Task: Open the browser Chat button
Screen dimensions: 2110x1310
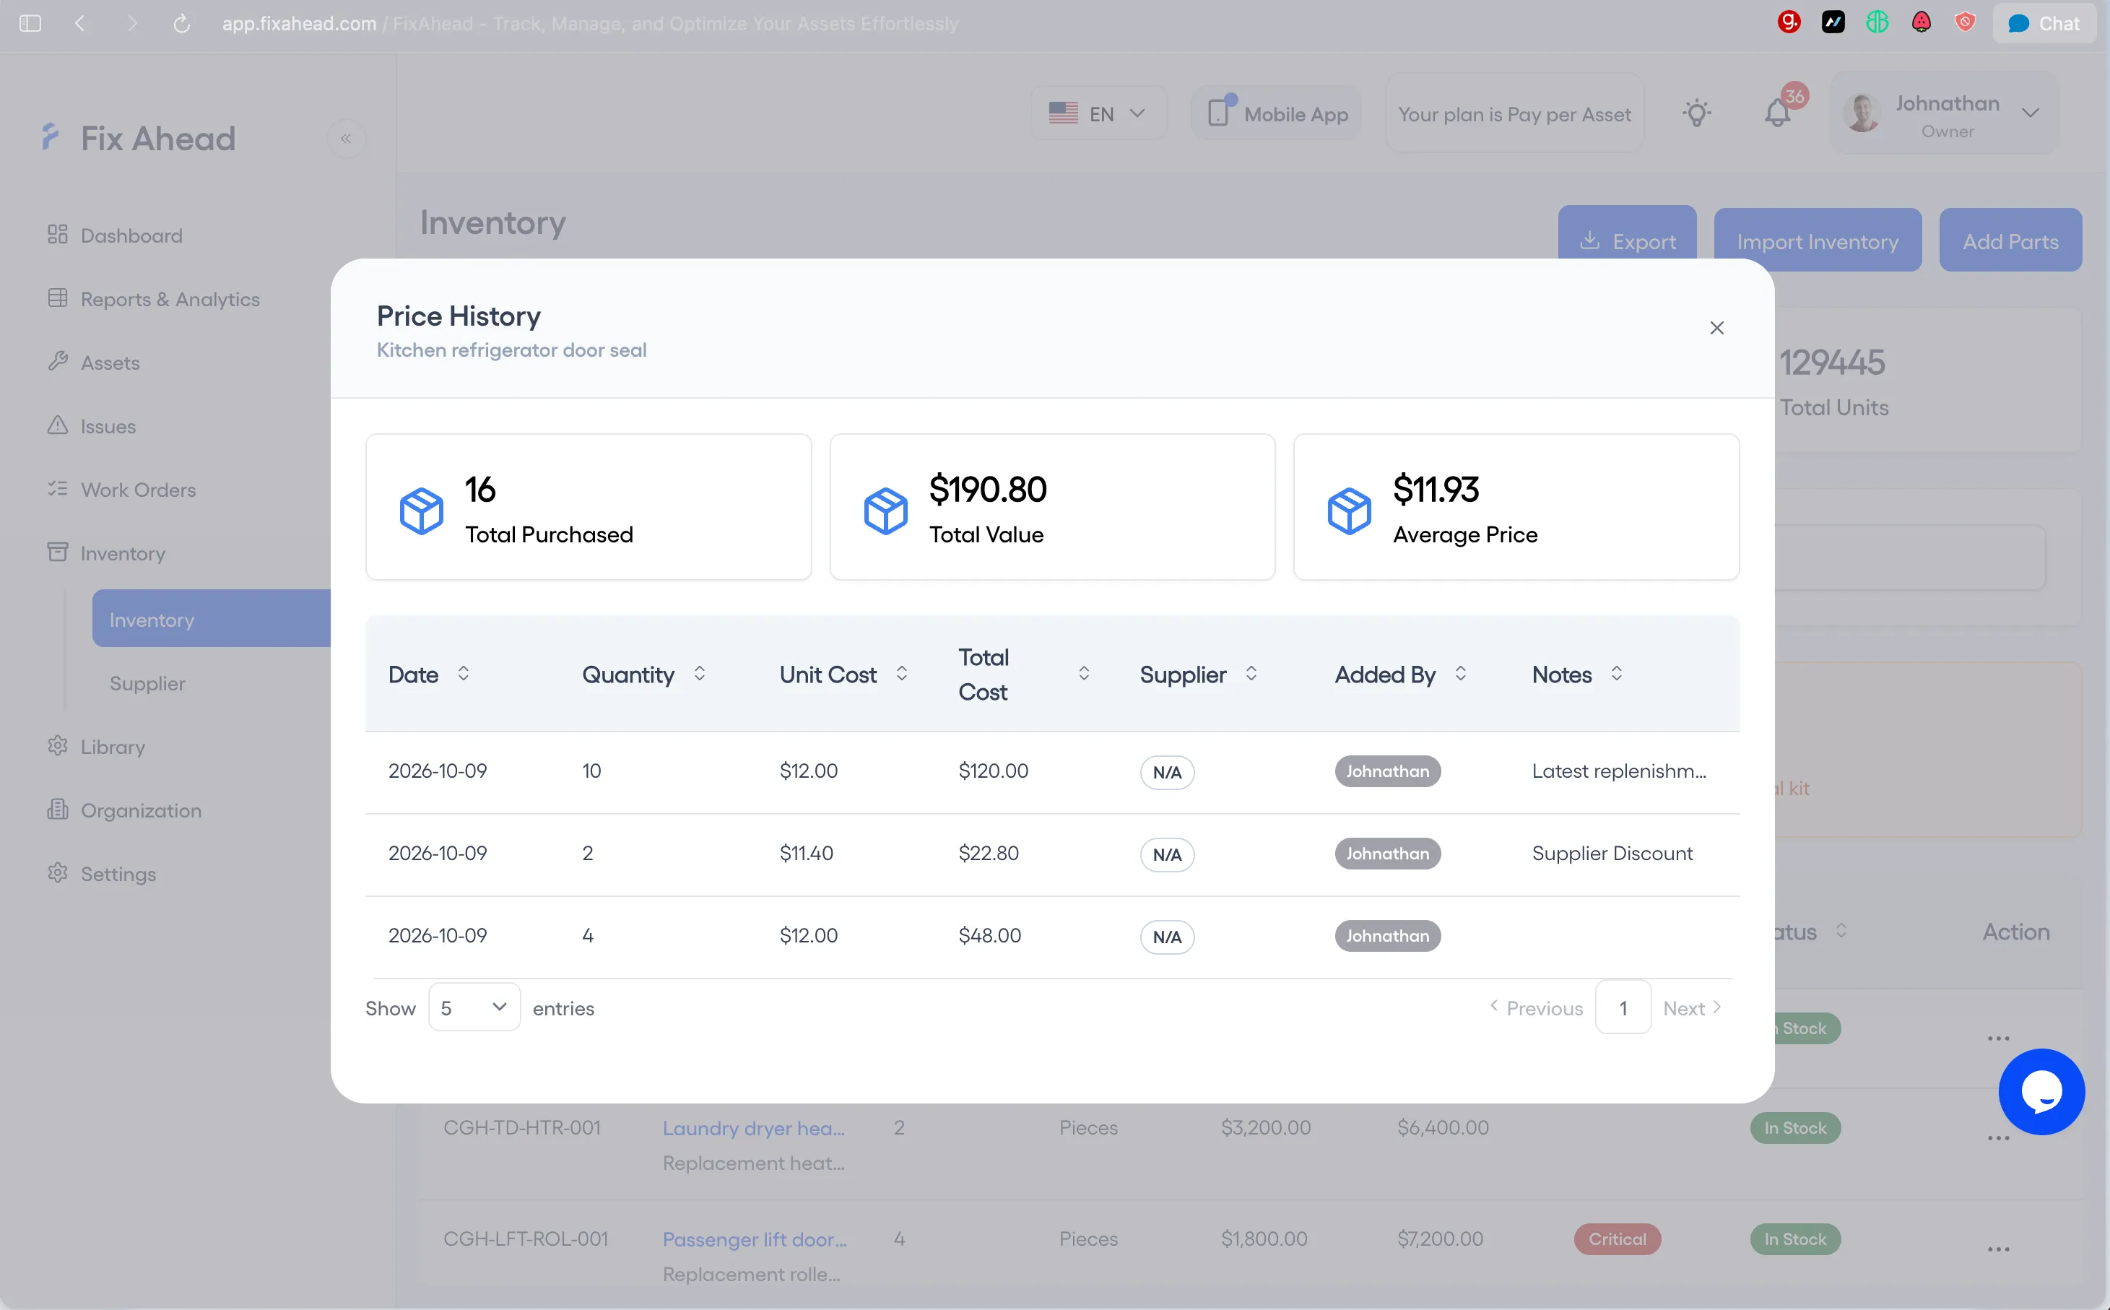Action: [x=2044, y=23]
